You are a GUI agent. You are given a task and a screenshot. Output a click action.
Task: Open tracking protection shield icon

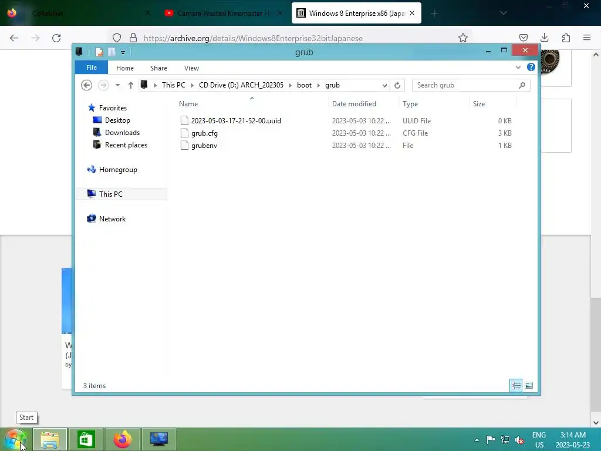(117, 38)
